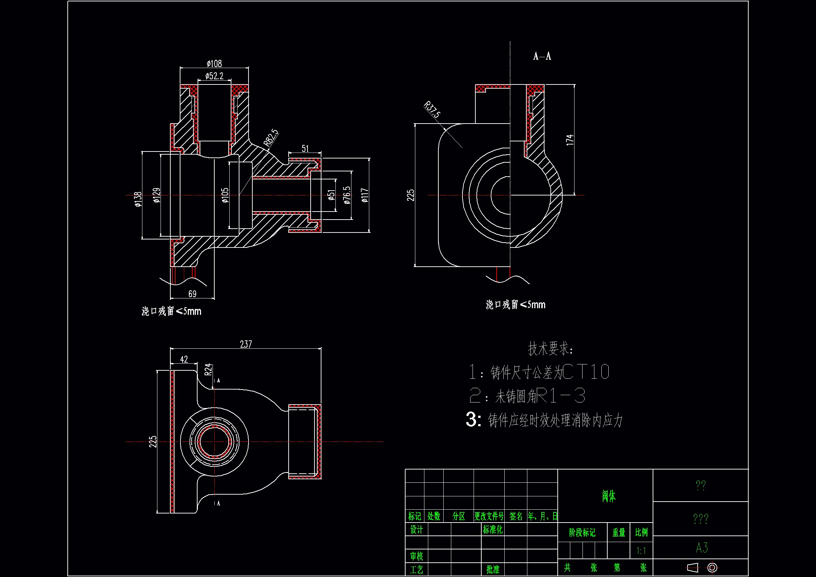
Task: Click the ø108 diameter dimension text
Action: tap(214, 64)
